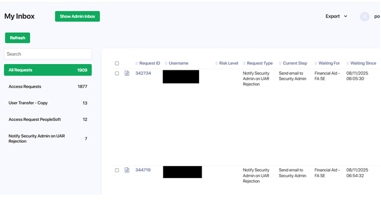Click the My Inbox heading

[20, 16]
